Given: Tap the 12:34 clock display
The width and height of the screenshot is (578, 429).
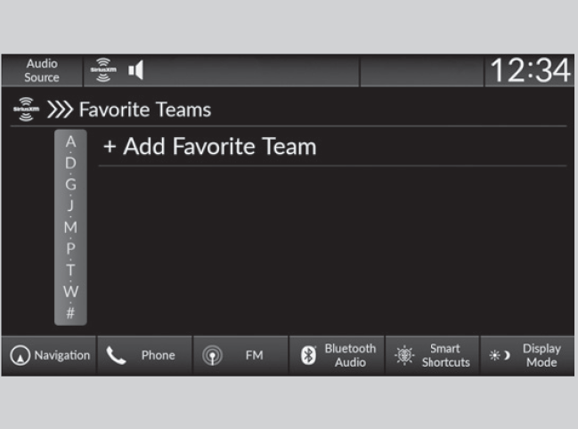Looking at the screenshot, I should pos(528,71).
